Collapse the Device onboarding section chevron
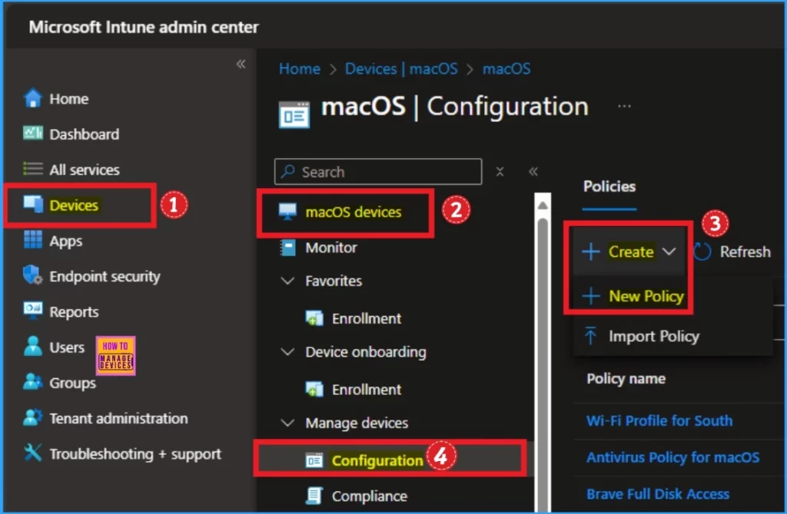The height and width of the screenshot is (514, 787). pyautogui.click(x=287, y=351)
